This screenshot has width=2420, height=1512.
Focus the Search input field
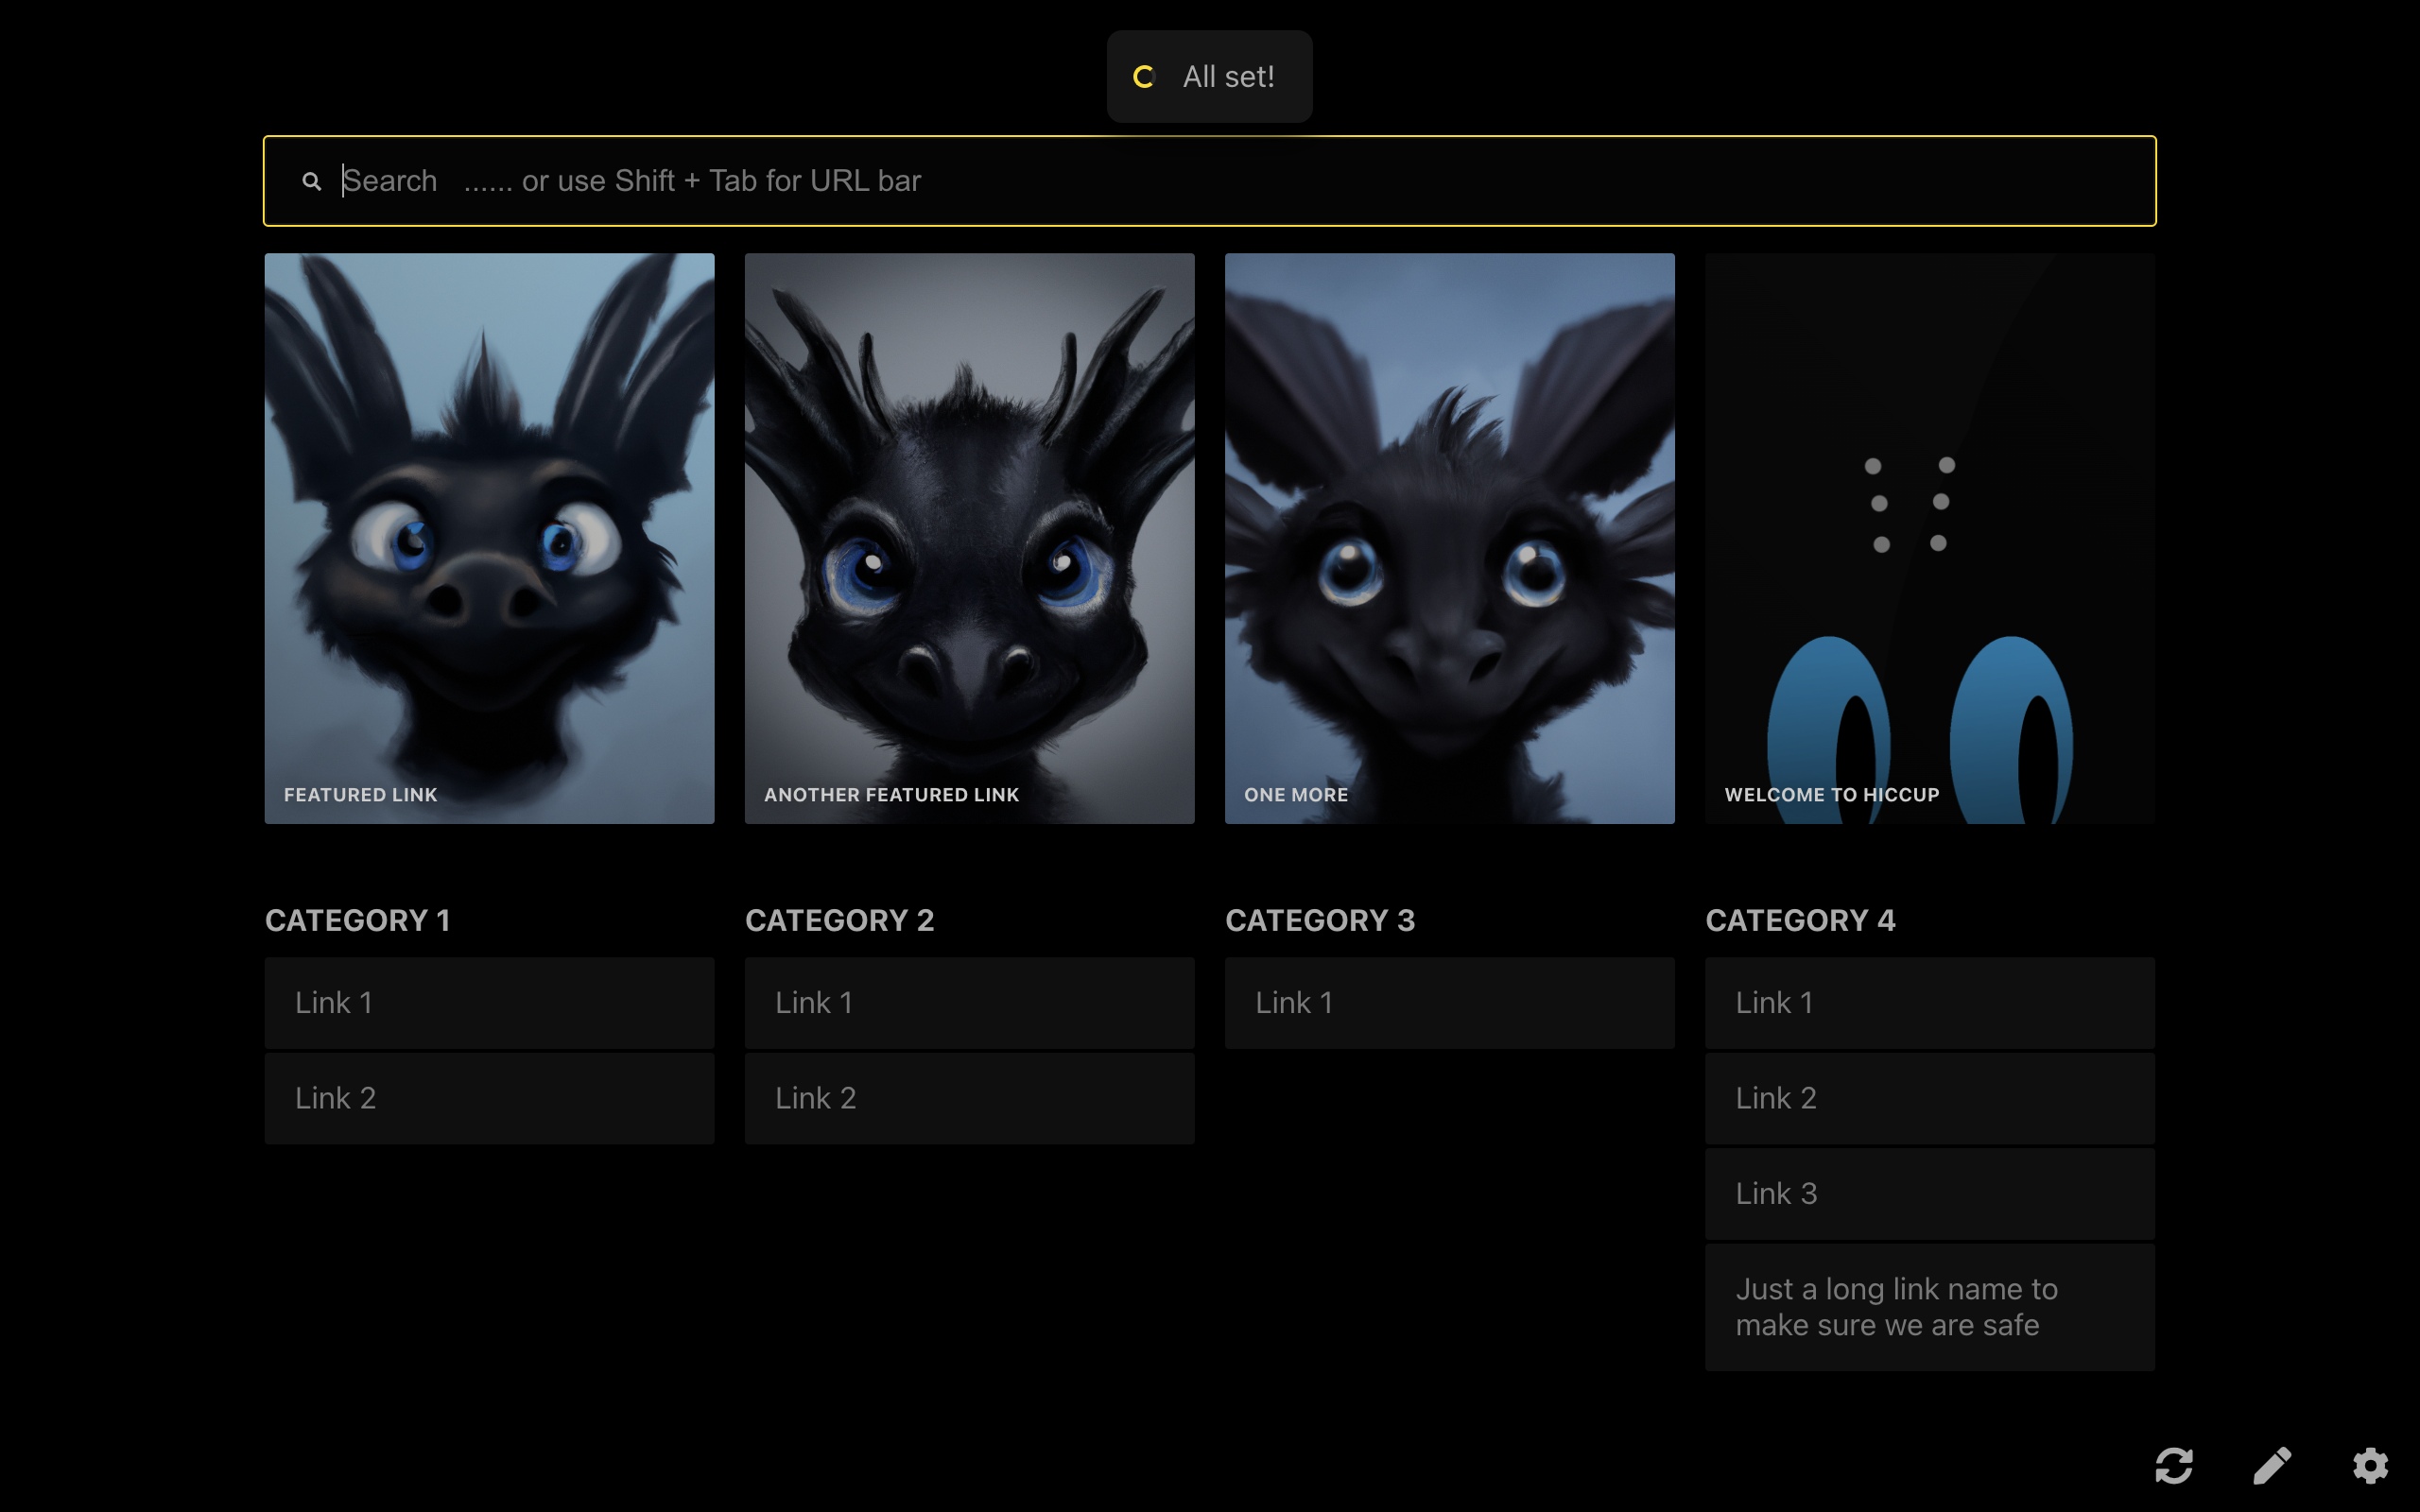(1200, 181)
